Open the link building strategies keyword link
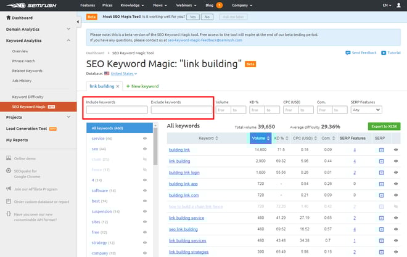The image size is (407, 257). point(189,252)
